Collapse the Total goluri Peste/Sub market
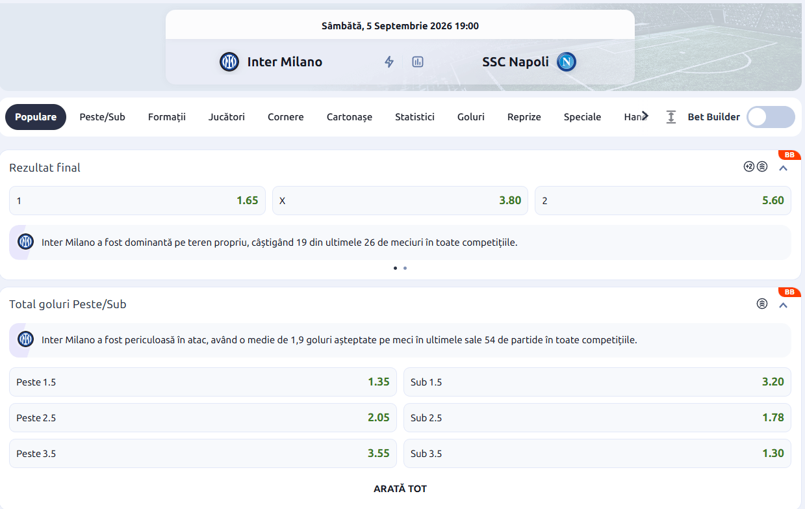 click(783, 305)
